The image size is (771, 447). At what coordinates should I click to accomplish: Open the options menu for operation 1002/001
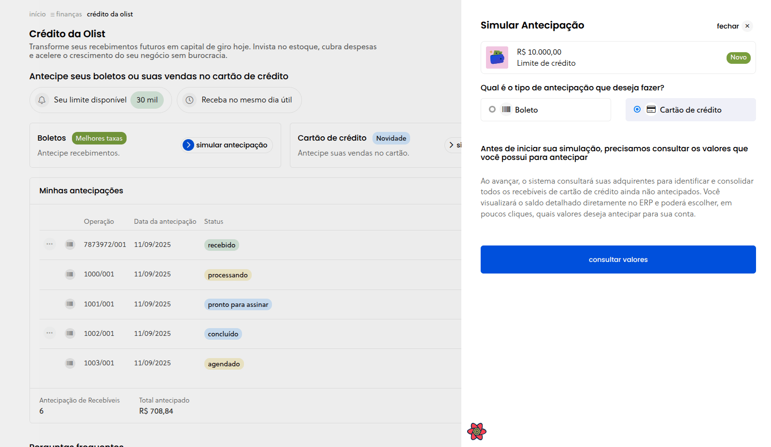tap(49, 333)
